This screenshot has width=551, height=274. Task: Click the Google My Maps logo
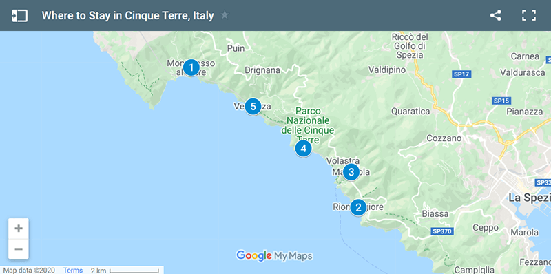[274, 255]
